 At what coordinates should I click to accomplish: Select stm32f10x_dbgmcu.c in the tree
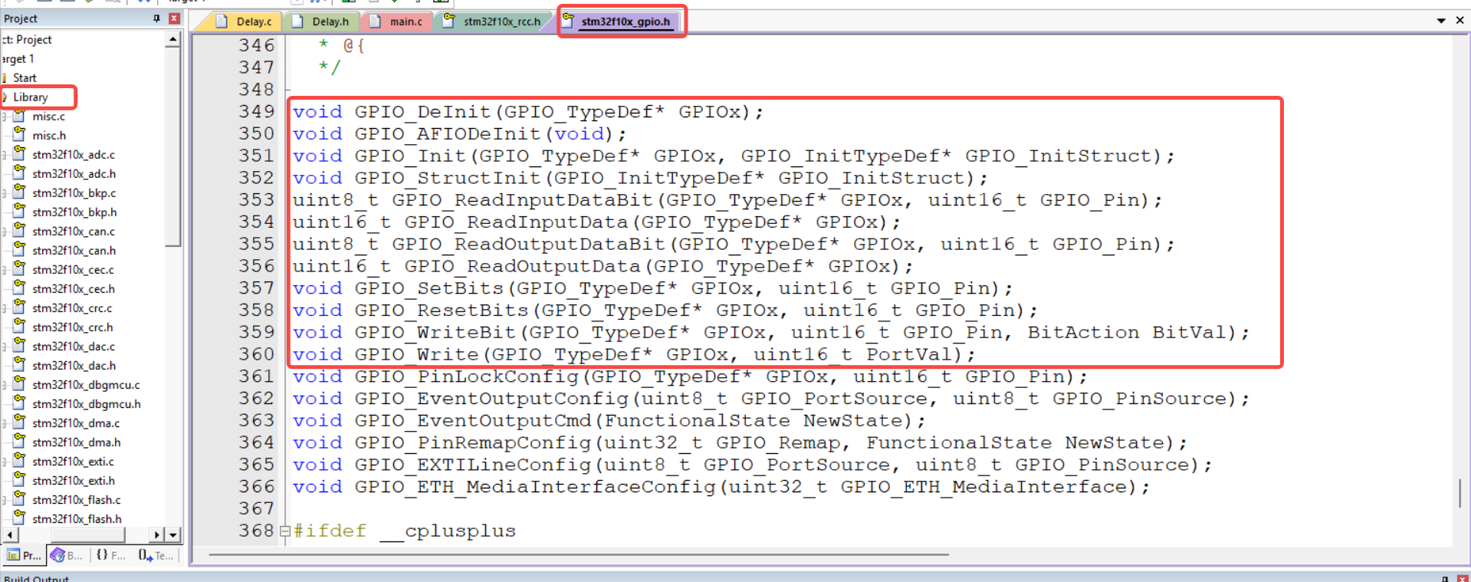click(x=86, y=384)
